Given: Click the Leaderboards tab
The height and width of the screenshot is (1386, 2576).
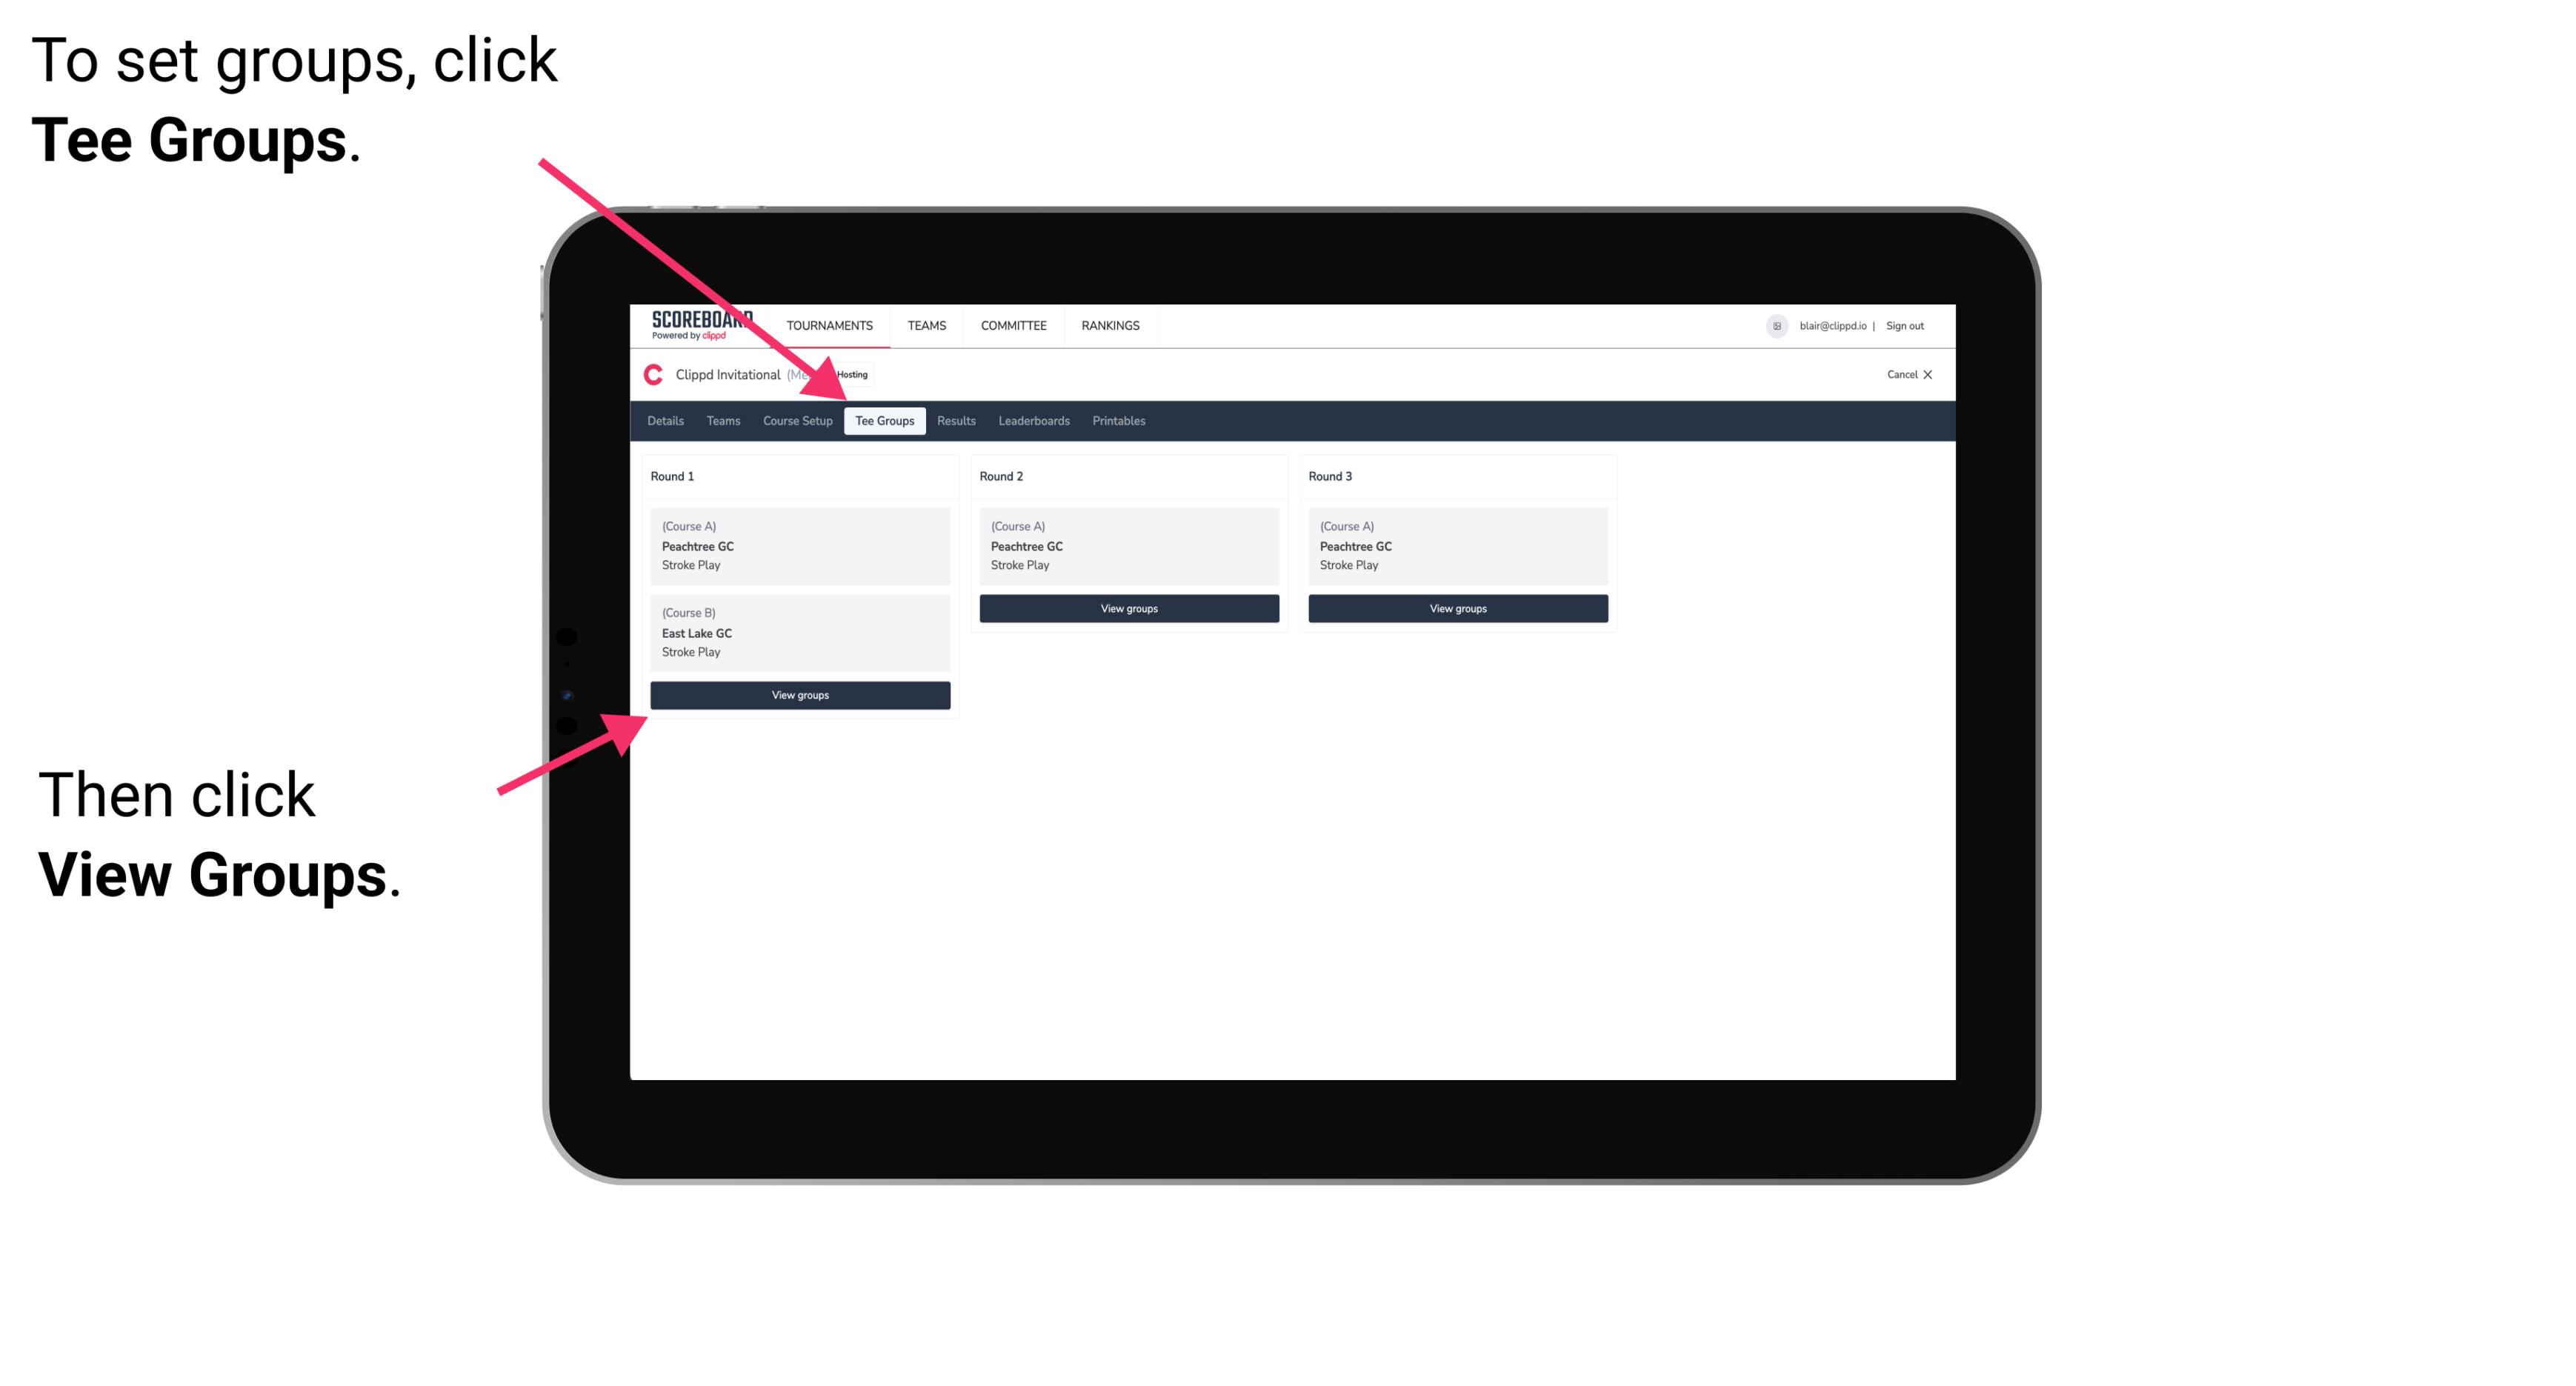Looking at the screenshot, I should (1031, 420).
